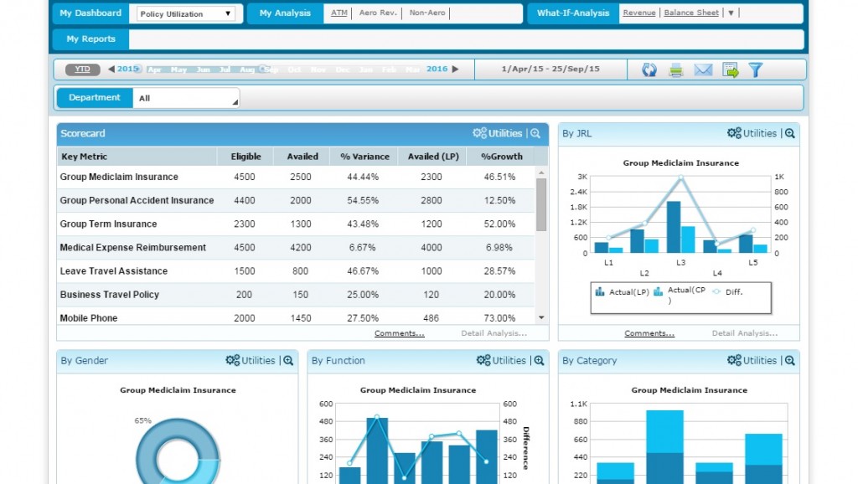Screen dimensions: 858x484
Task: Magnify the By Function chart panel
Action: (x=539, y=360)
